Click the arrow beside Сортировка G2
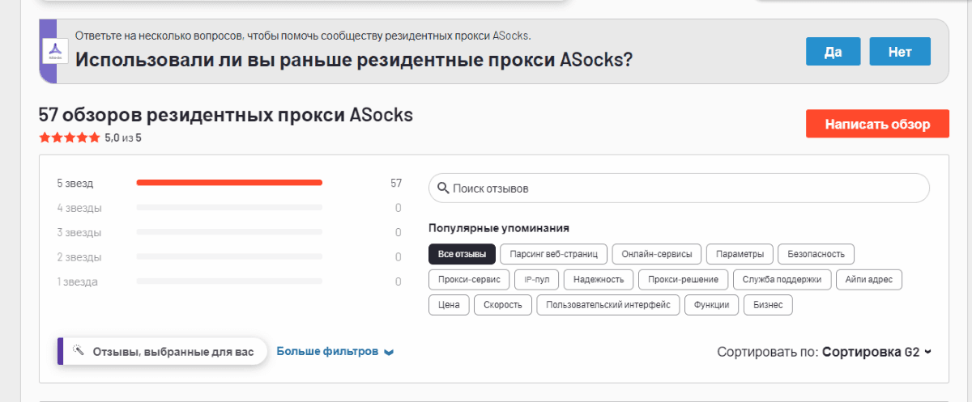Screen dimensions: 972x402 927,352
